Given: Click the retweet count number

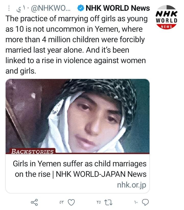Looking at the screenshot, I should pyautogui.click(x=99, y=202).
